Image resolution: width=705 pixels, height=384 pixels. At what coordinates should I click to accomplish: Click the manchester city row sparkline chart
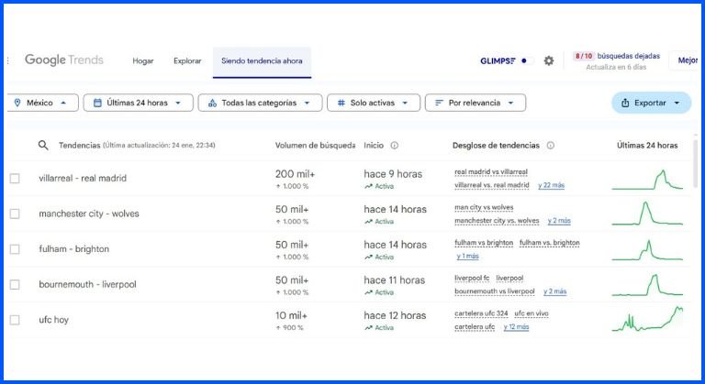click(x=647, y=214)
